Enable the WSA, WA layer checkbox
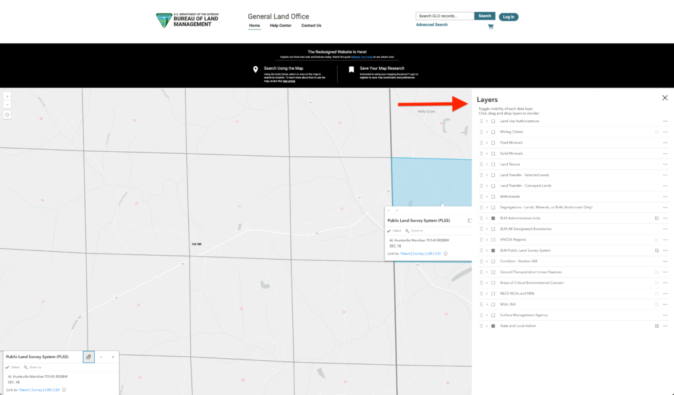This screenshot has height=395, width=674. click(493, 304)
